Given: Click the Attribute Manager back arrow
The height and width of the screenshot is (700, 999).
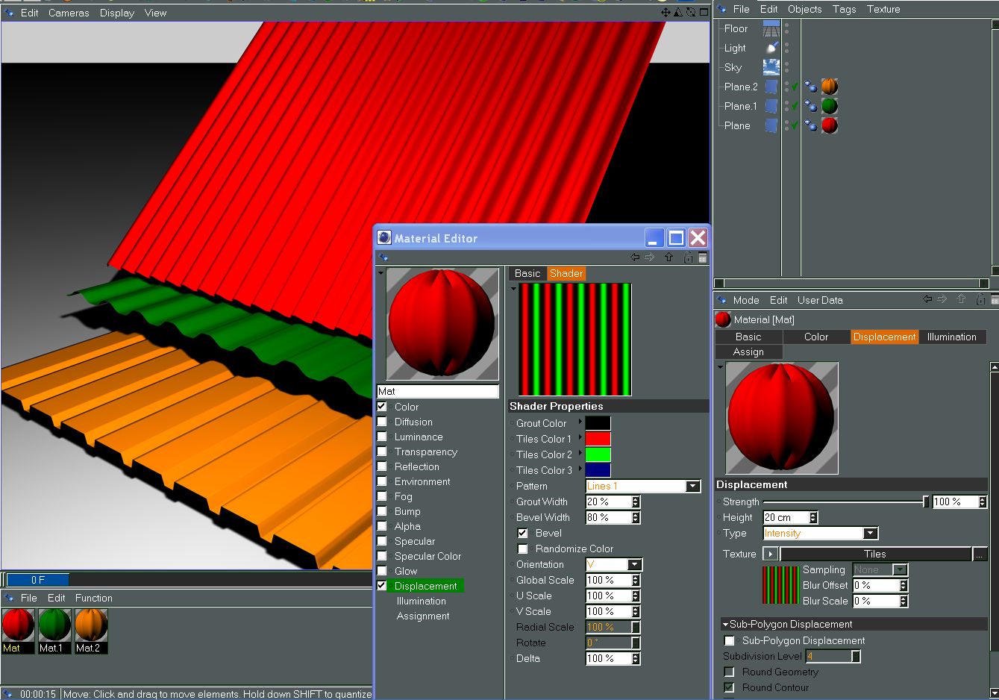Looking at the screenshot, I should [x=927, y=299].
